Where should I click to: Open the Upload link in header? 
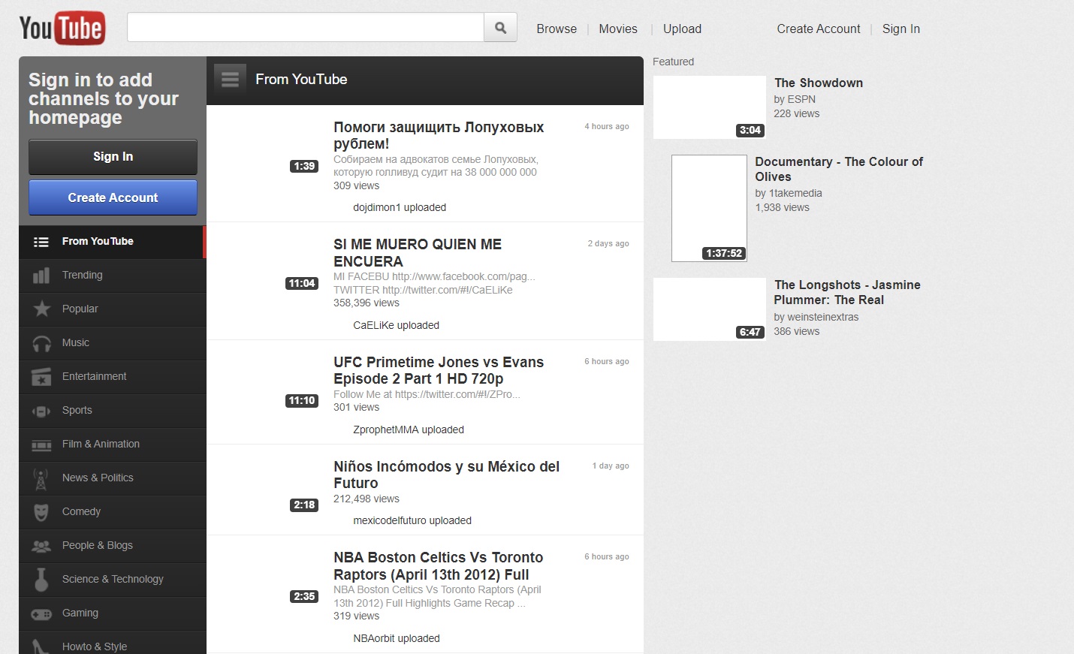pos(682,29)
